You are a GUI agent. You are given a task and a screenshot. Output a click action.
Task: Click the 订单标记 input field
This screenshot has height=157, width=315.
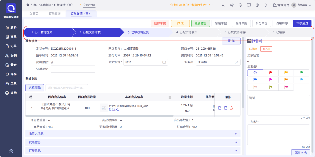click(73, 69)
